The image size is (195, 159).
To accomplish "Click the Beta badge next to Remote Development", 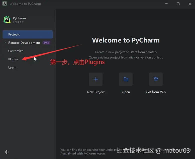I will (46, 42).
